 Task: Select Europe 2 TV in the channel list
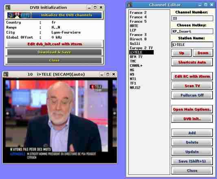[x=141, y=48]
